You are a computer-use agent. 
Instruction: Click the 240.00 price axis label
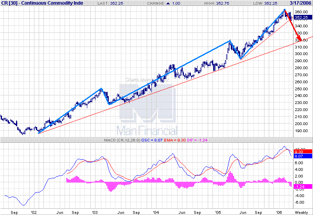click(x=301, y=95)
